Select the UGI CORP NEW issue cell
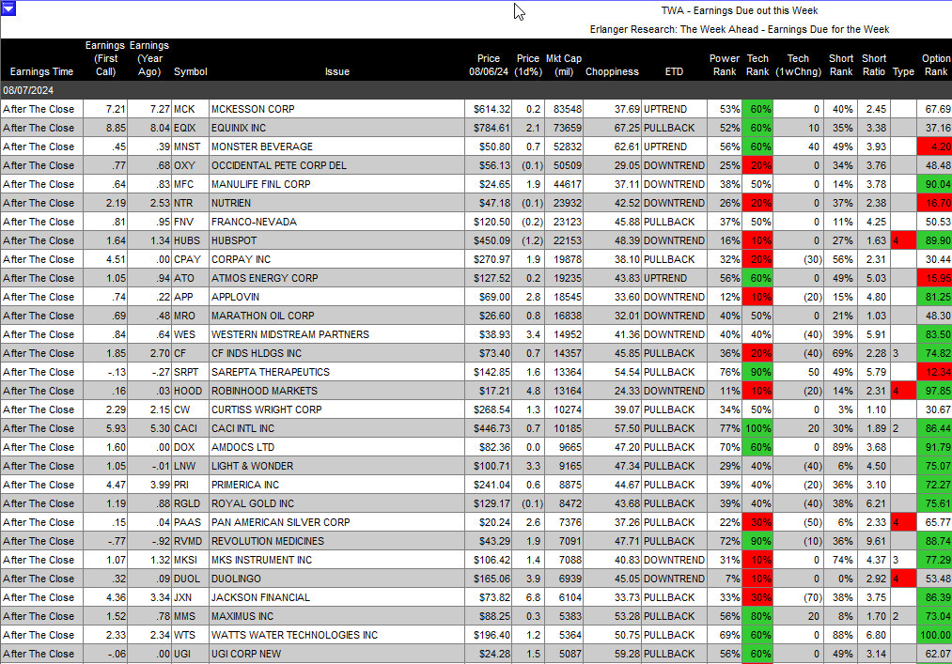 point(337,655)
